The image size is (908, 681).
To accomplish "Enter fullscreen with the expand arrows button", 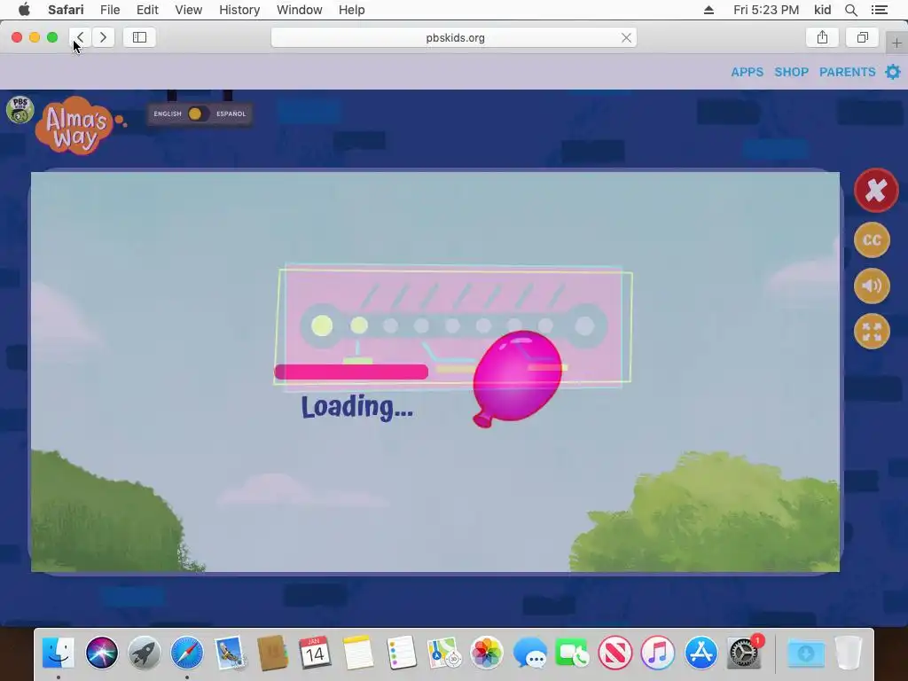I will (x=872, y=332).
